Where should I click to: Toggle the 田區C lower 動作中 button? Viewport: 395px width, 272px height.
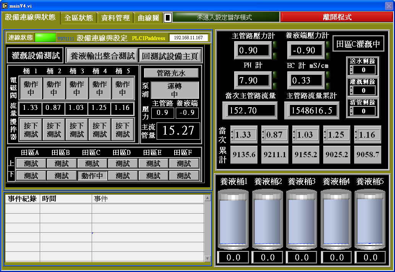tap(92, 175)
